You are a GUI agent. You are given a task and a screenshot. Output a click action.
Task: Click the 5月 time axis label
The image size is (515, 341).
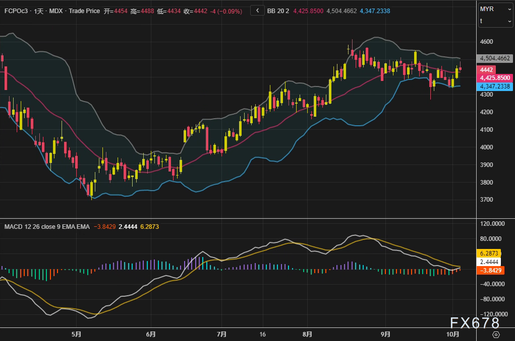pyautogui.click(x=76, y=334)
